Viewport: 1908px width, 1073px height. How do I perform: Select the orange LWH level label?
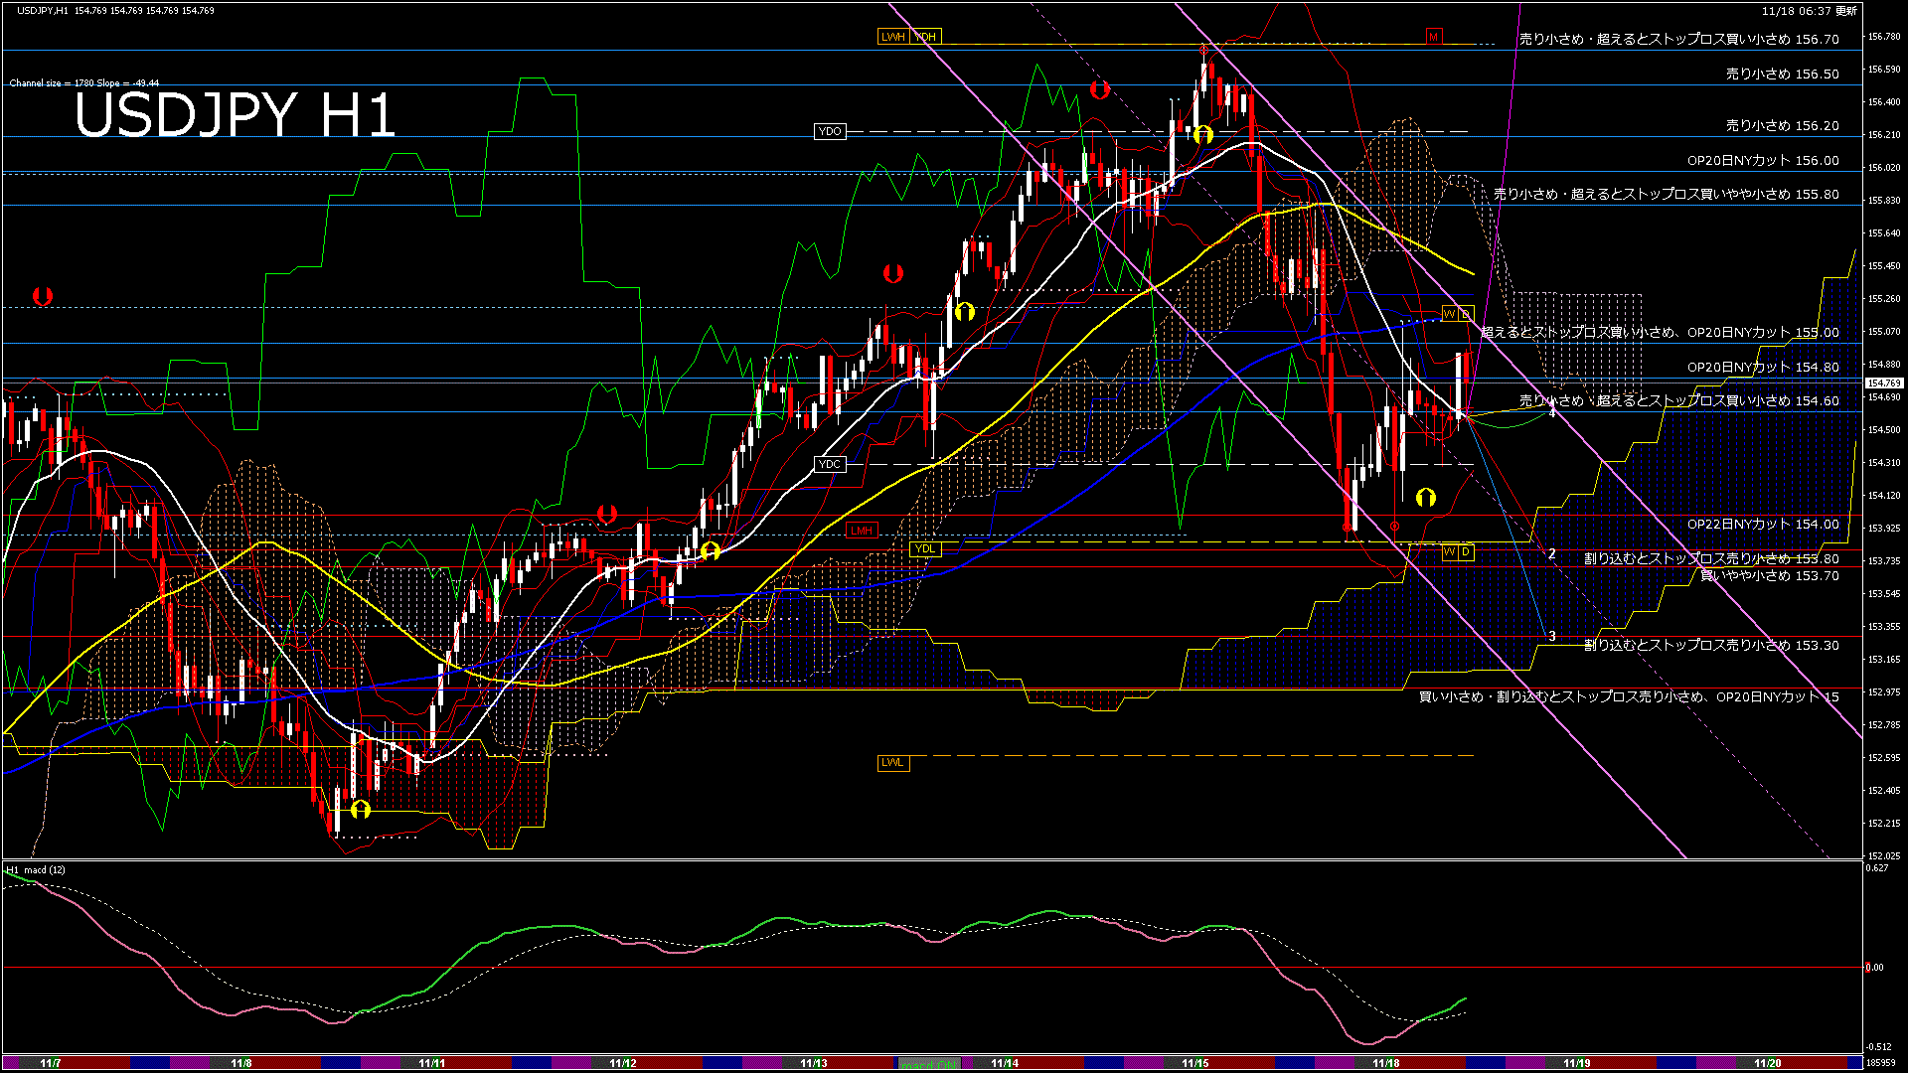coord(892,37)
